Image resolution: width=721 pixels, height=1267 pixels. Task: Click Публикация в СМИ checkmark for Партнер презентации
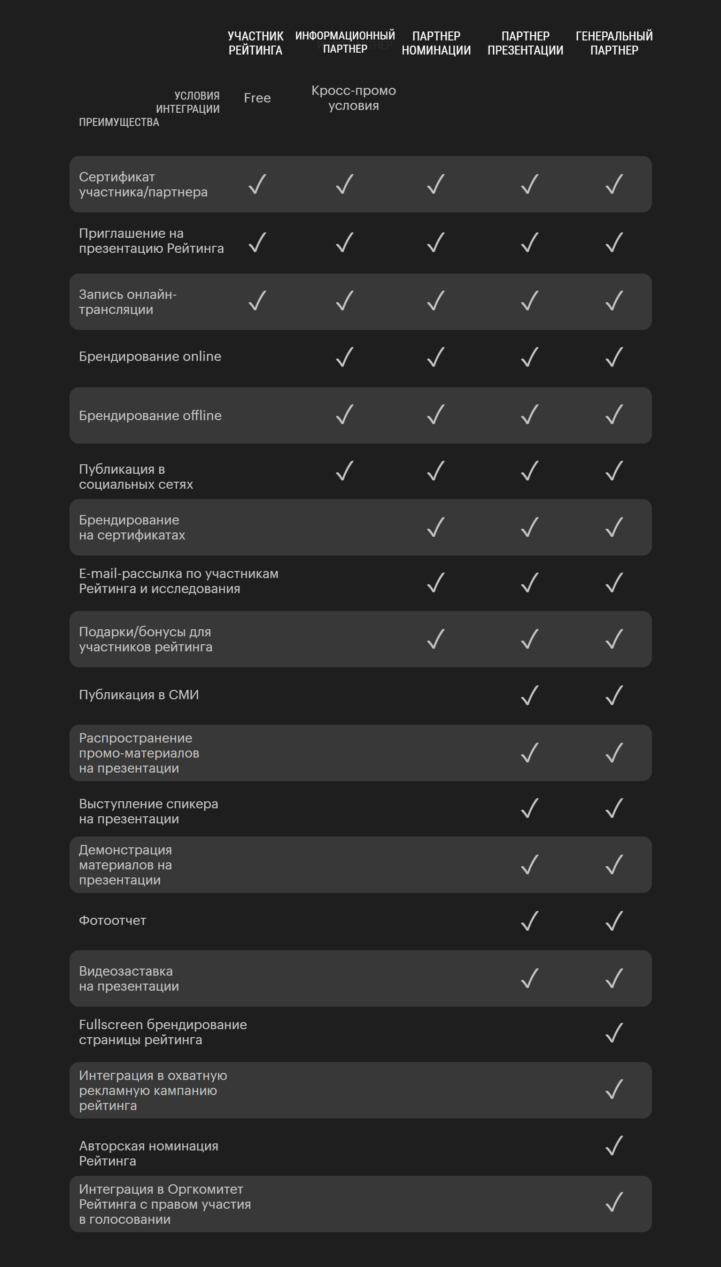529,696
